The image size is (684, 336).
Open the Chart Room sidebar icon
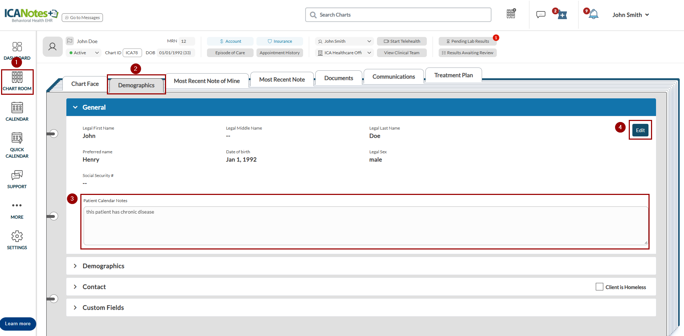click(x=17, y=78)
